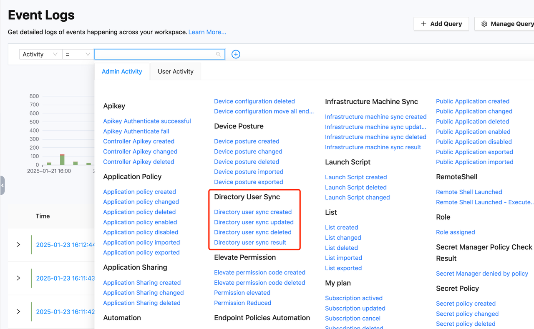Open the Manage Query button
The image size is (534, 329).
point(504,24)
